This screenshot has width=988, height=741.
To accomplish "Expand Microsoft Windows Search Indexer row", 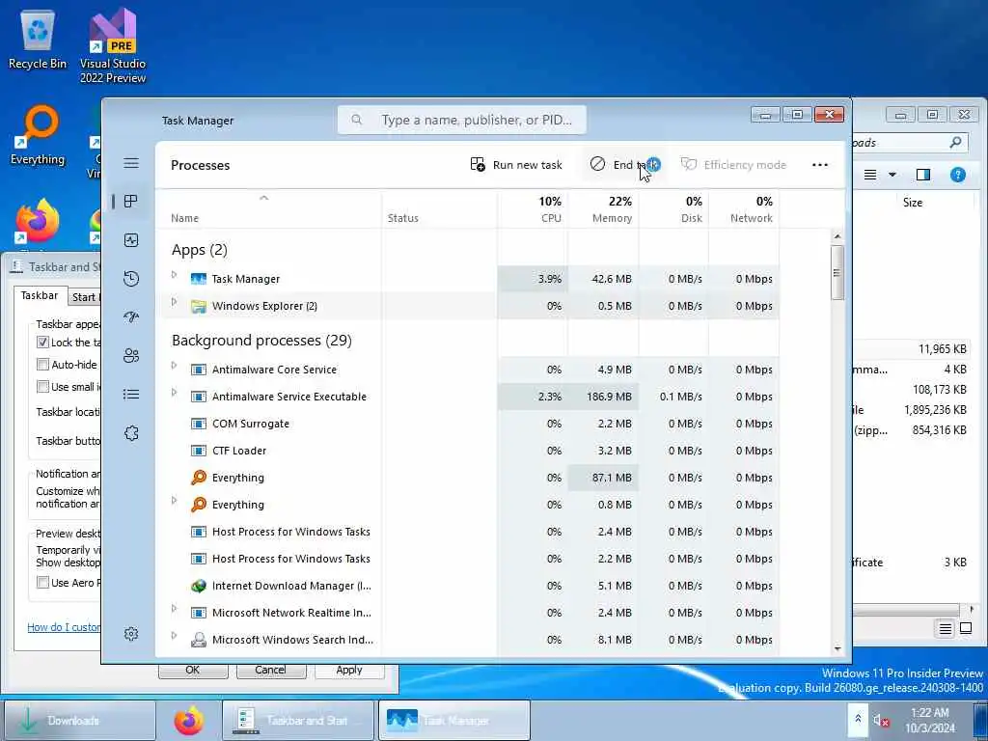I will pyautogui.click(x=175, y=636).
